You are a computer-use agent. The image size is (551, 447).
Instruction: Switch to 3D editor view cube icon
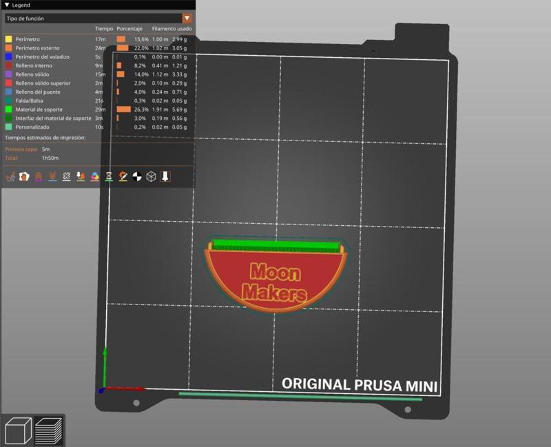[19, 430]
